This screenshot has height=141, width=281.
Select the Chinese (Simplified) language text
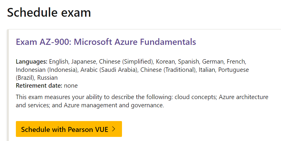click(126, 62)
